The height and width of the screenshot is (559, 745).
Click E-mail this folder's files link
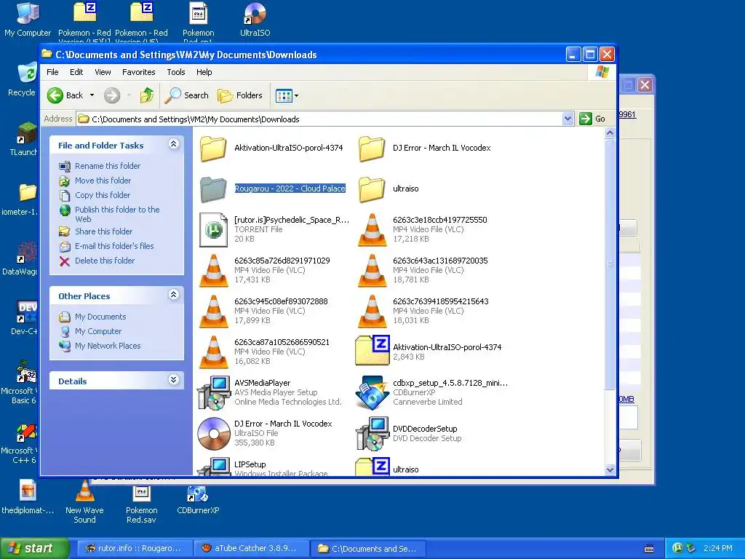pos(114,246)
